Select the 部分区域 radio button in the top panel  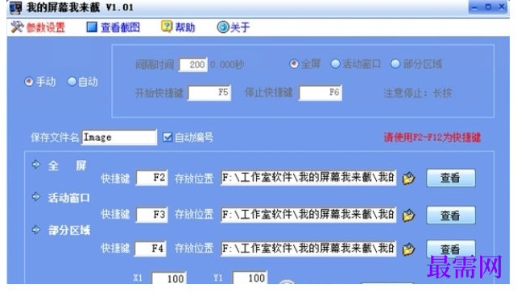point(395,64)
